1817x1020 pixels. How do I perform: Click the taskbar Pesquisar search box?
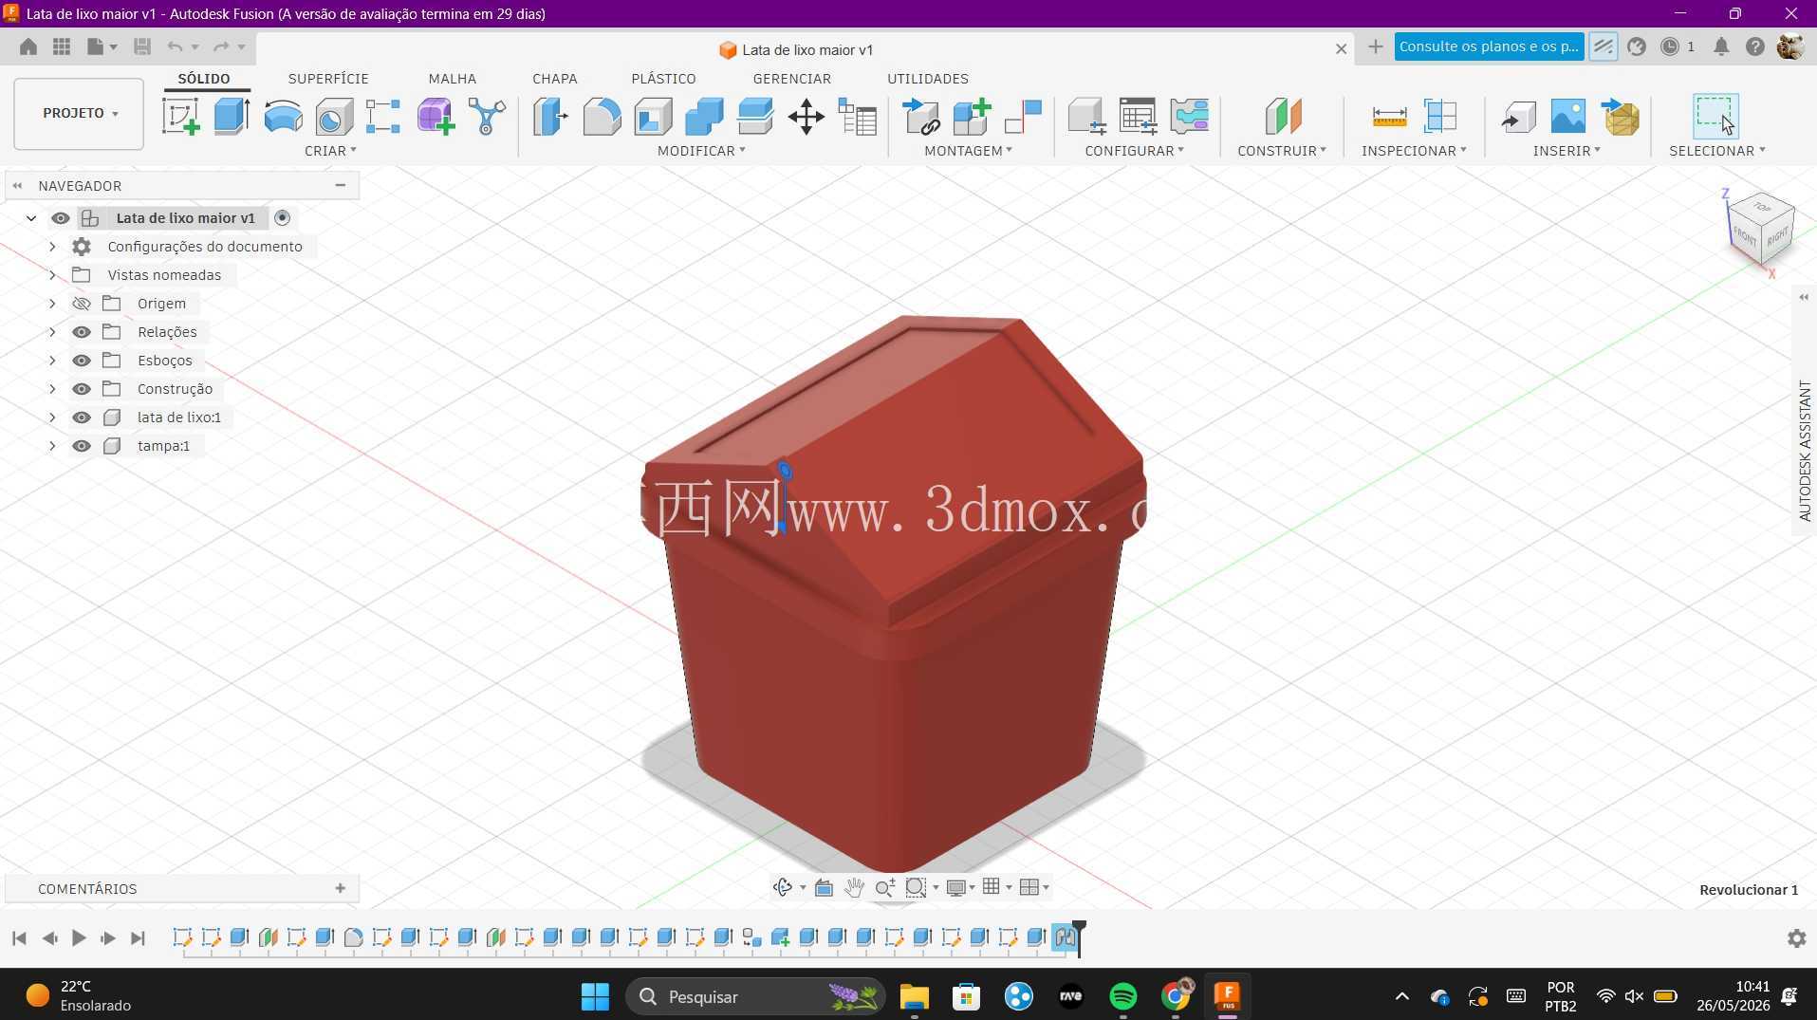tap(755, 996)
